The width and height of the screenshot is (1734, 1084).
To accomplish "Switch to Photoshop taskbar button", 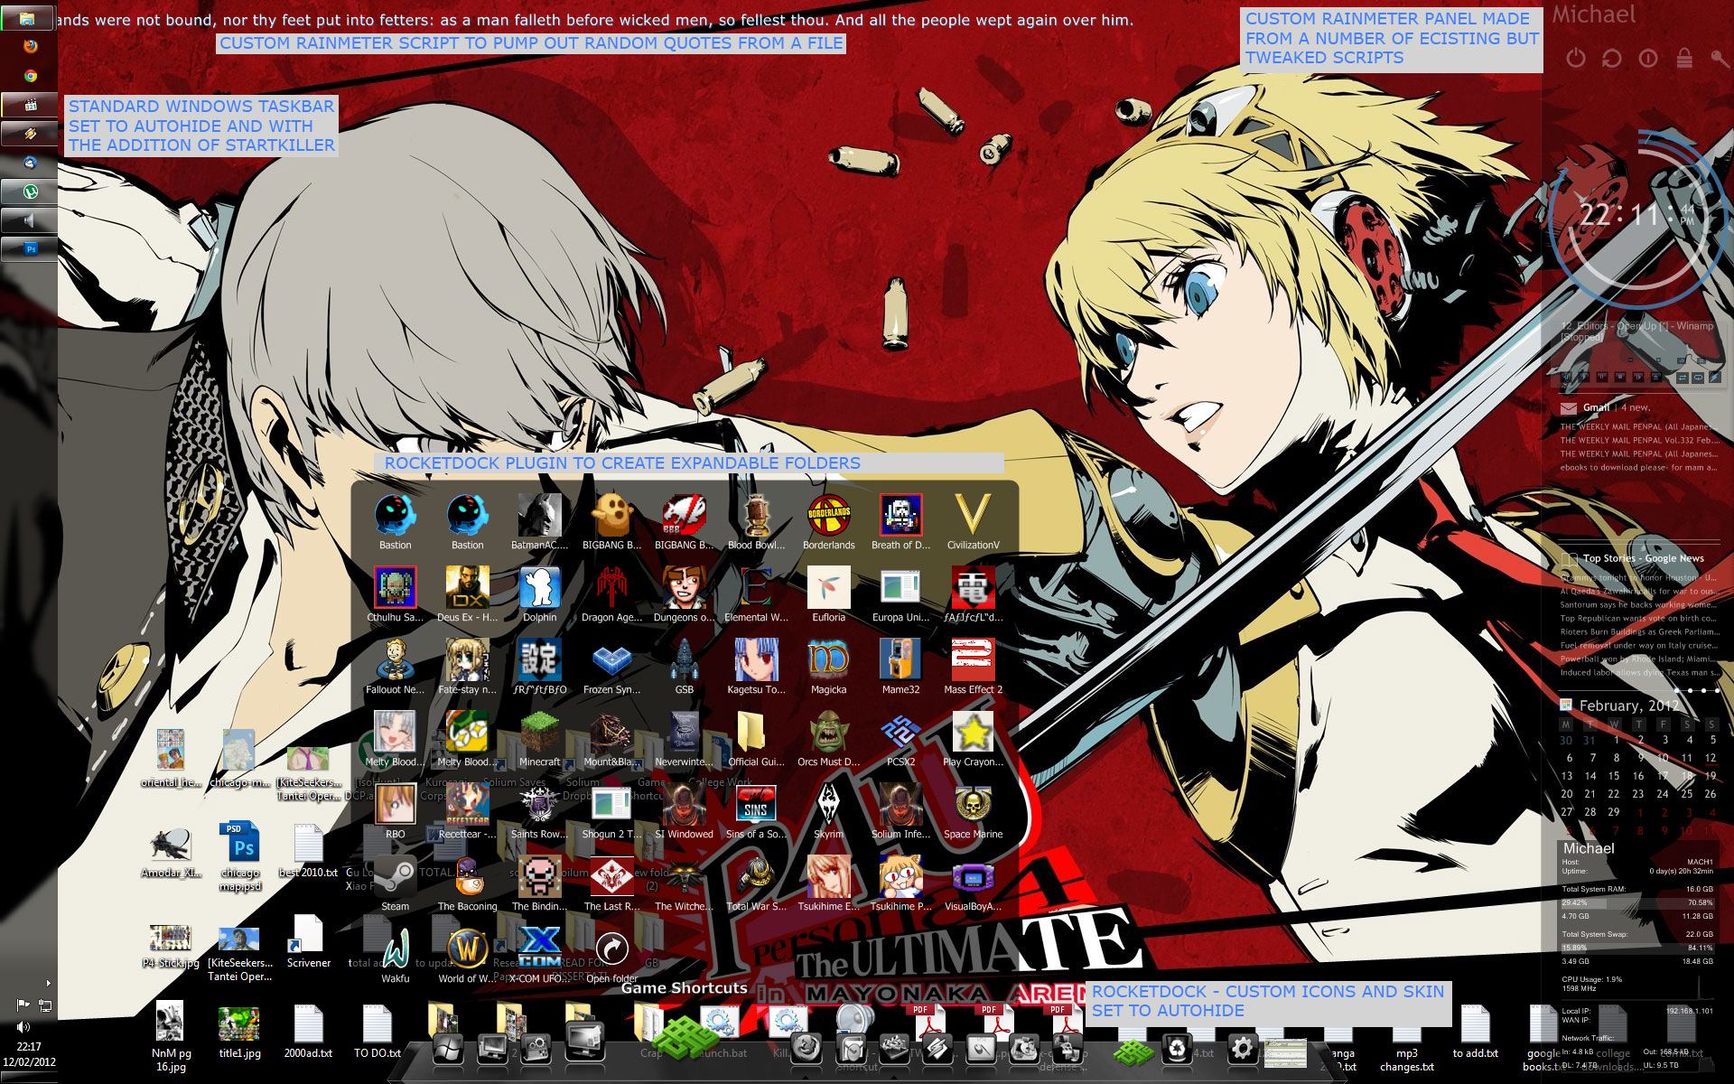I will click(x=30, y=249).
